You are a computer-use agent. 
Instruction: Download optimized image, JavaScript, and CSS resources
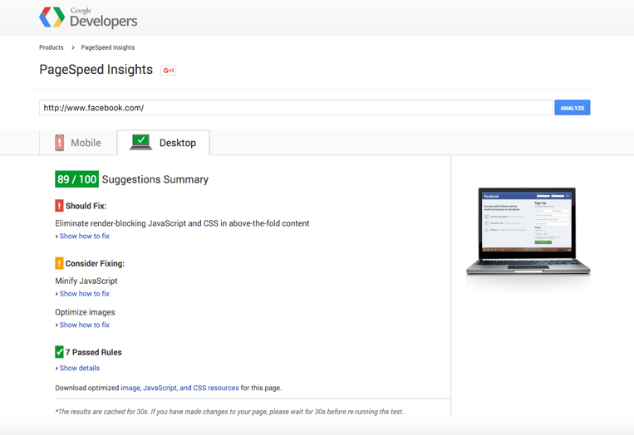click(179, 388)
